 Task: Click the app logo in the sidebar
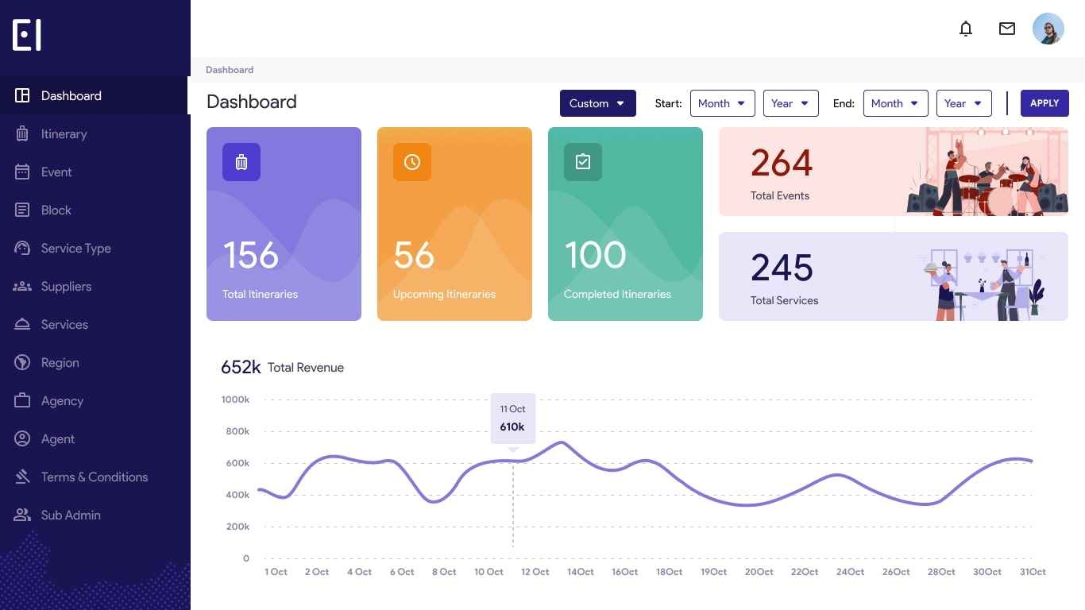tap(27, 35)
